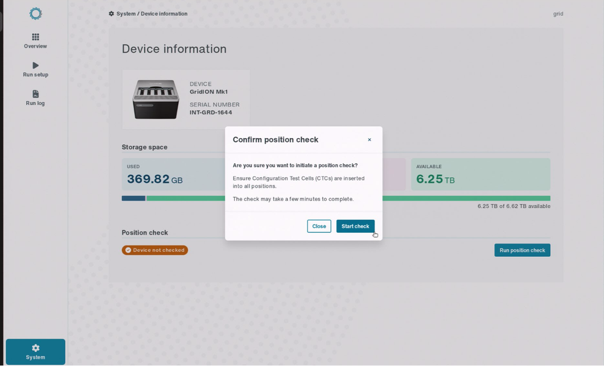The height and width of the screenshot is (366, 604).
Task: Open Run setup play icon
Action: point(36,65)
